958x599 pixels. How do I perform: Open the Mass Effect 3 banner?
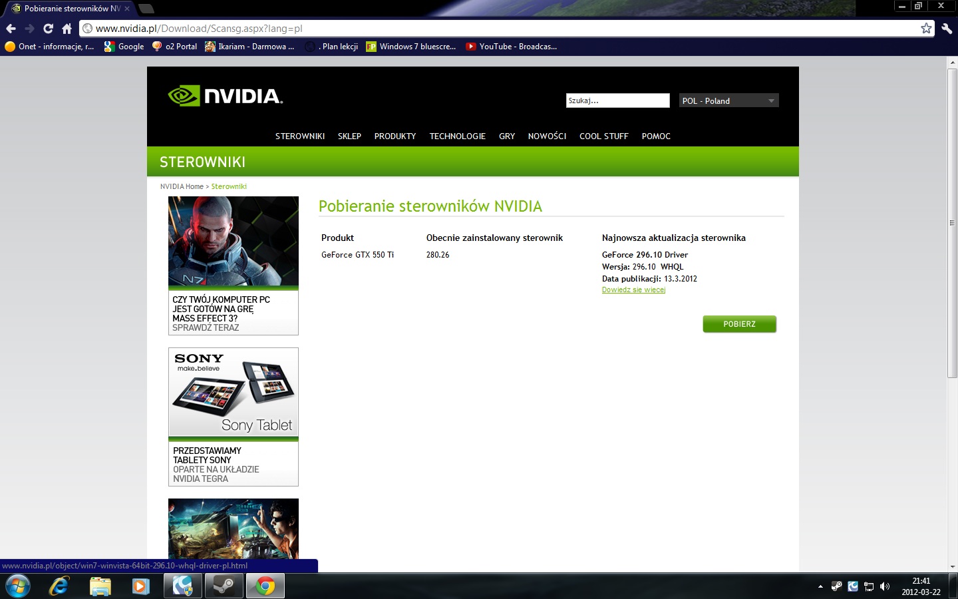[x=234, y=265]
